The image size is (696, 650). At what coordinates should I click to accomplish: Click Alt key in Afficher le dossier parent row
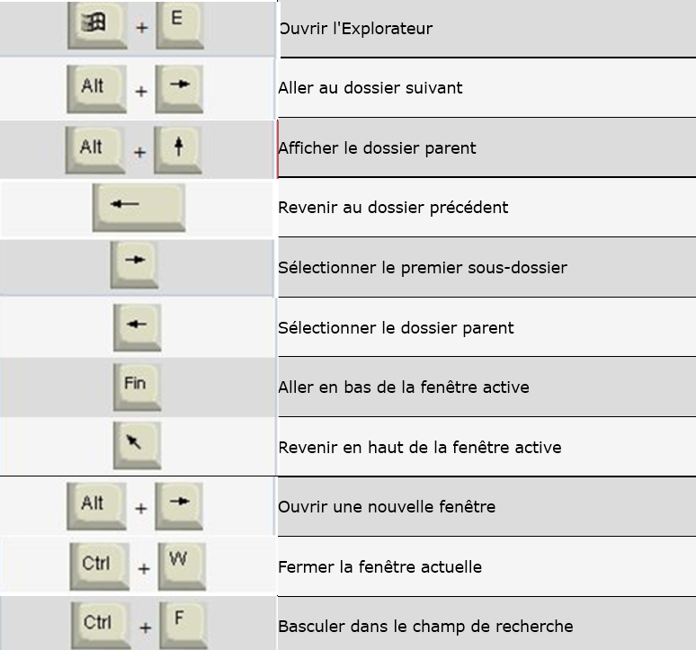(95, 150)
